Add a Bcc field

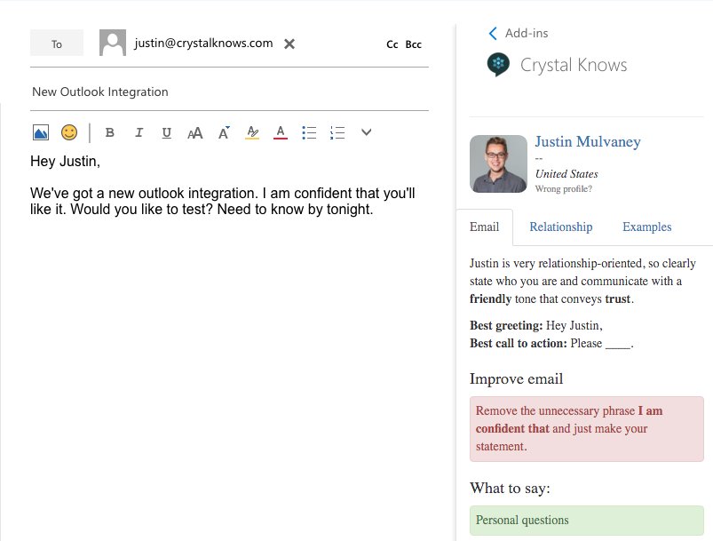[x=414, y=44]
